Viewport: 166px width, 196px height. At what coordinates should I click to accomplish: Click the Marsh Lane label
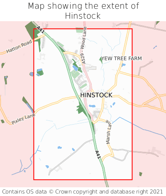click(x=109, y=132)
